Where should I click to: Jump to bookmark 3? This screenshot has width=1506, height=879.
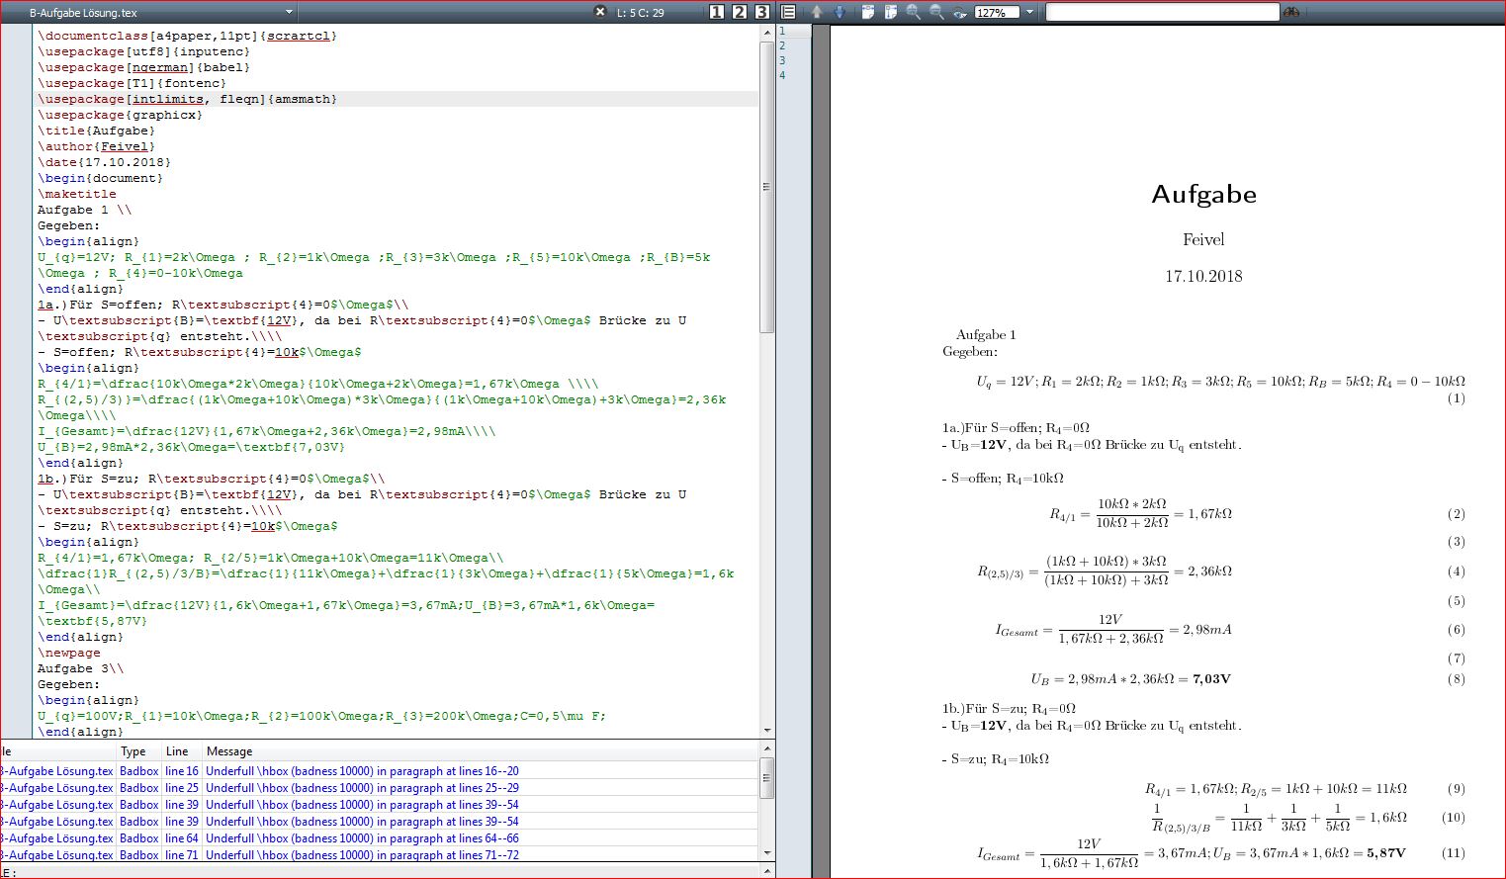point(762,12)
